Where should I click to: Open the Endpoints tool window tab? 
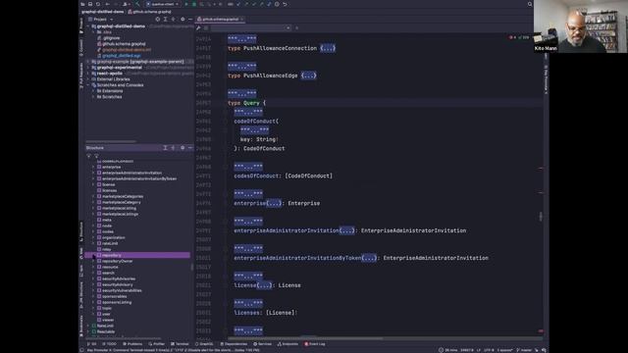pyautogui.click(x=288, y=344)
